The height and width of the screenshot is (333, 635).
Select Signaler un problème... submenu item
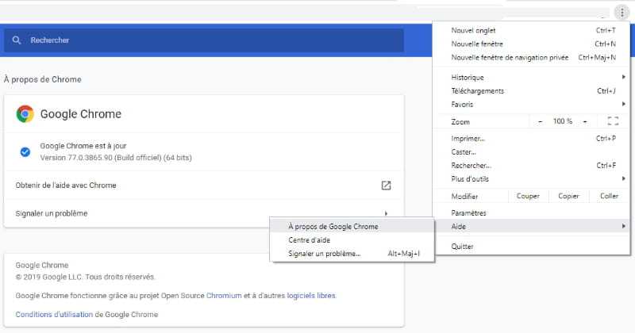[x=352, y=254]
